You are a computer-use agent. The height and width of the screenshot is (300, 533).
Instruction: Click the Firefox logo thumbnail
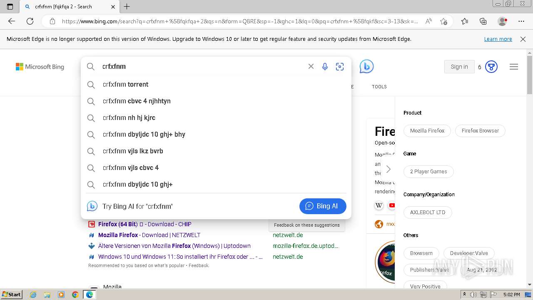[x=385, y=262]
